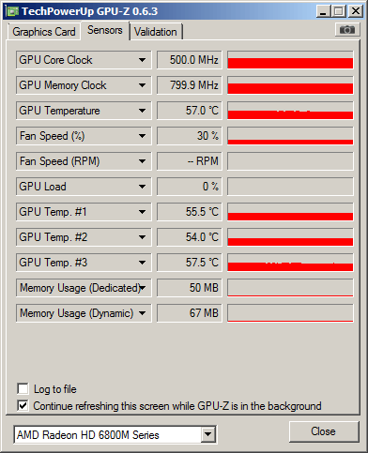Open the Fan Speed (RPM) dropdown
The image size is (368, 453).
click(x=142, y=161)
